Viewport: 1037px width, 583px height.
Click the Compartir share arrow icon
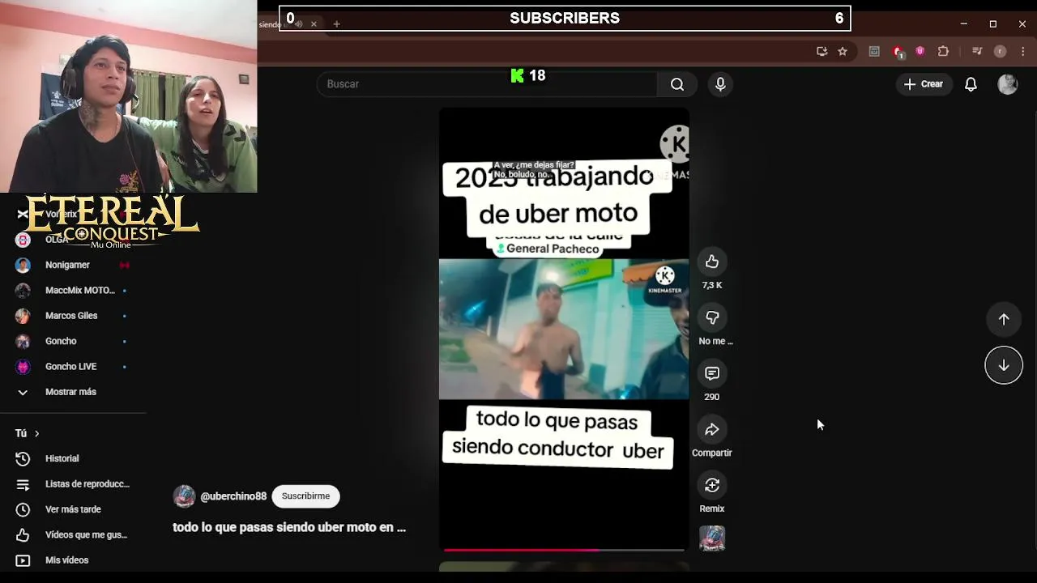tap(712, 429)
